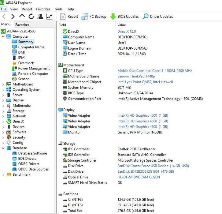Expand the Operating System tree node
The height and width of the screenshot is (214, 222).
tap(3, 90)
